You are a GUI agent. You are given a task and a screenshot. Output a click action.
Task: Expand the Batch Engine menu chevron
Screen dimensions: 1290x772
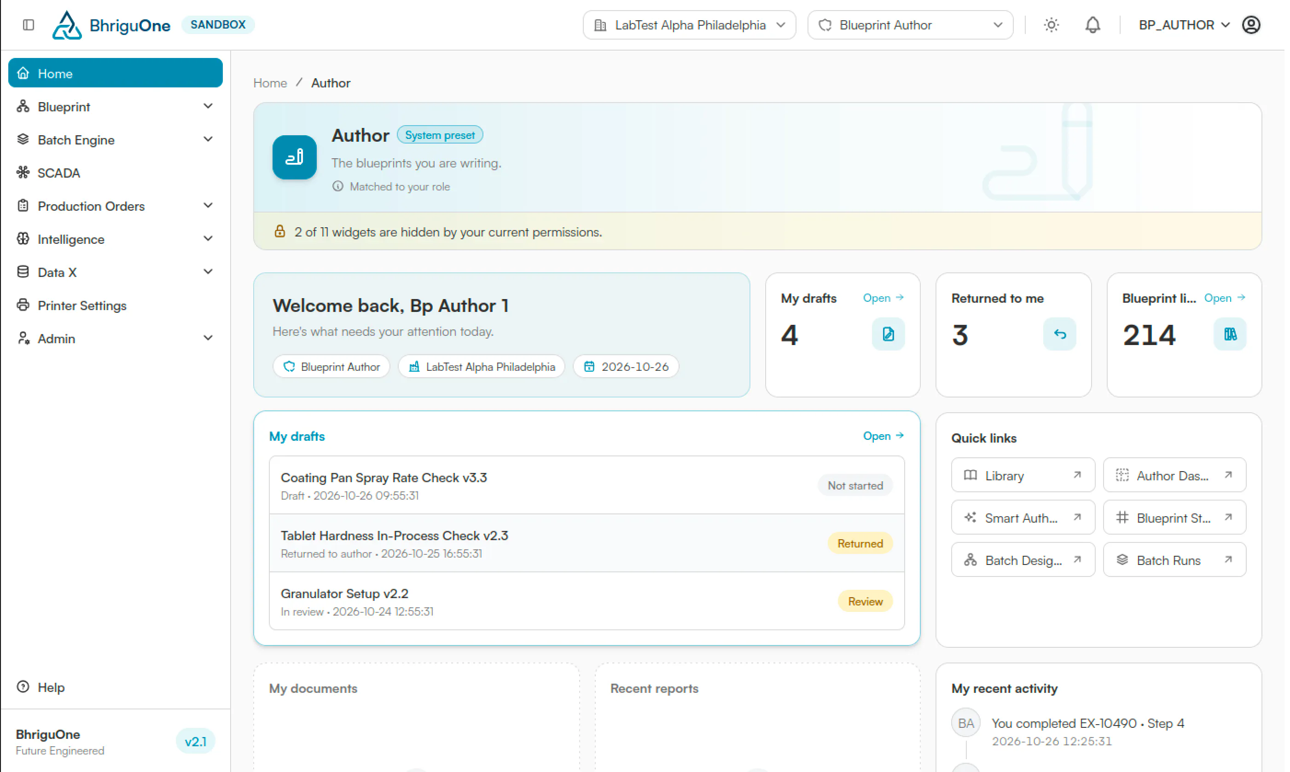[x=208, y=139]
